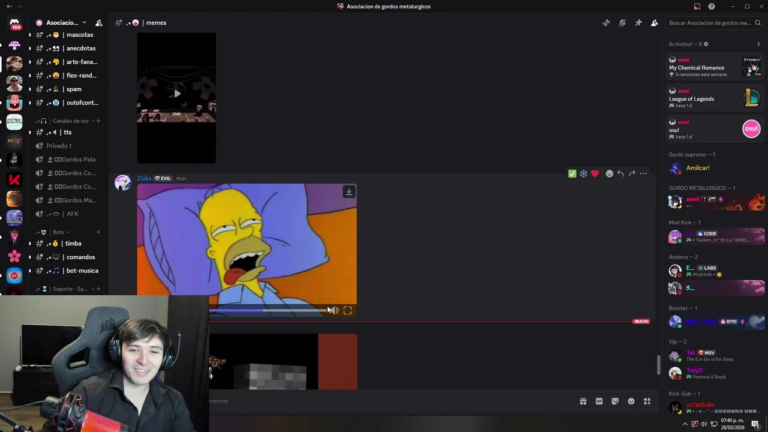Viewport: 768px width, 432px height.
Task: Open activity settings gear icon
Action: tap(706, 44)
